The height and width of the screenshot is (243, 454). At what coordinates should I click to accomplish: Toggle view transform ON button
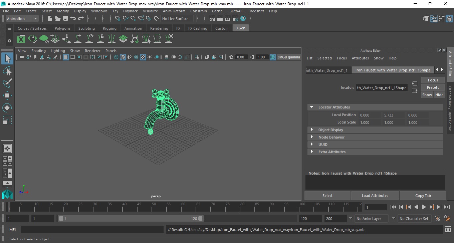point(273,57)
